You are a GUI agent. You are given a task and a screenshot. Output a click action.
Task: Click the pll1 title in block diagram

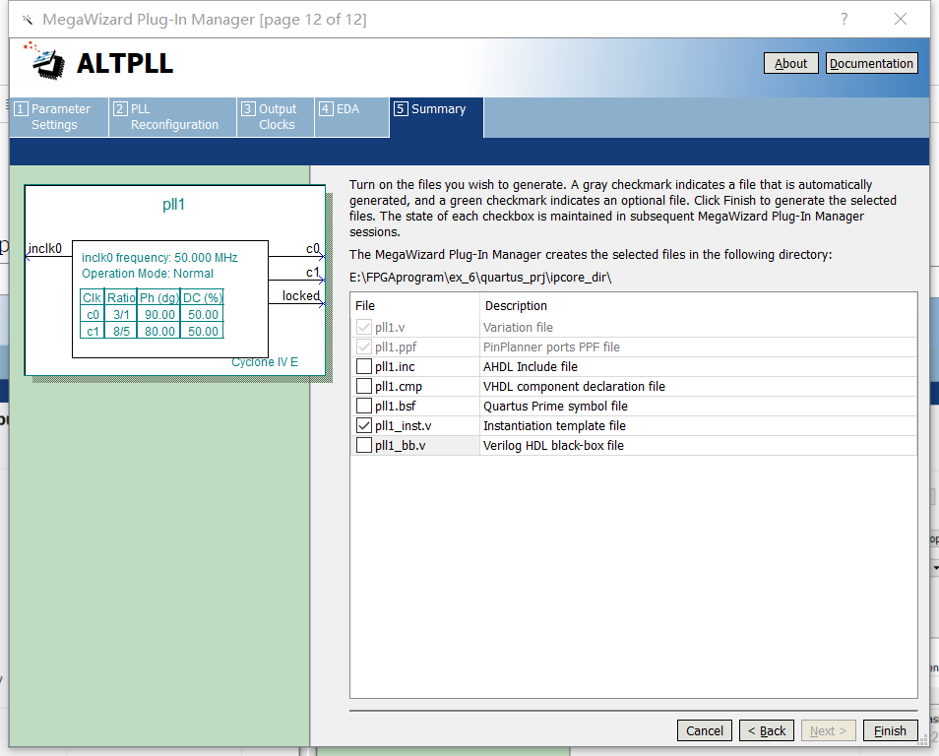point(173,205)
